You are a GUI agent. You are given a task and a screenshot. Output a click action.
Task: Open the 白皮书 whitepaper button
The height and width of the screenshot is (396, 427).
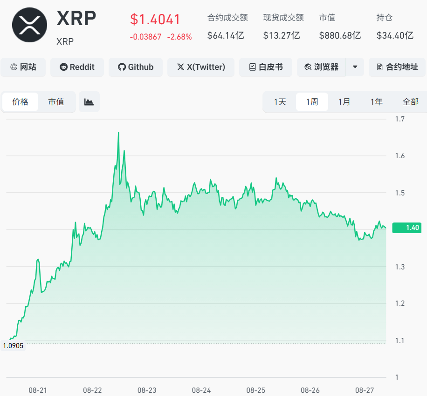(266, 67)
